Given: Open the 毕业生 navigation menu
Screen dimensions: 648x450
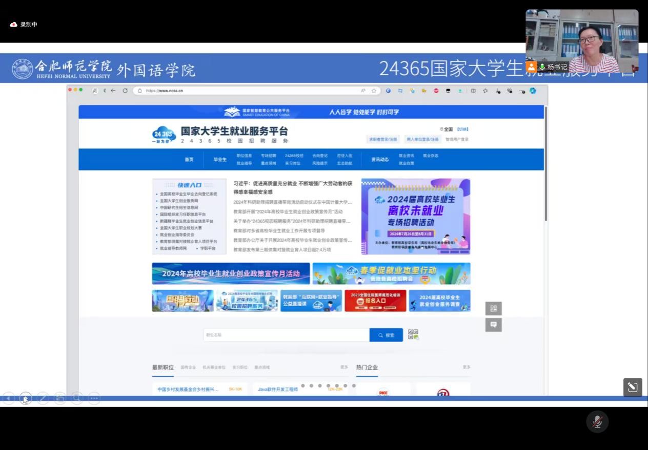Looking at the screenshot, I should (220, 160).
